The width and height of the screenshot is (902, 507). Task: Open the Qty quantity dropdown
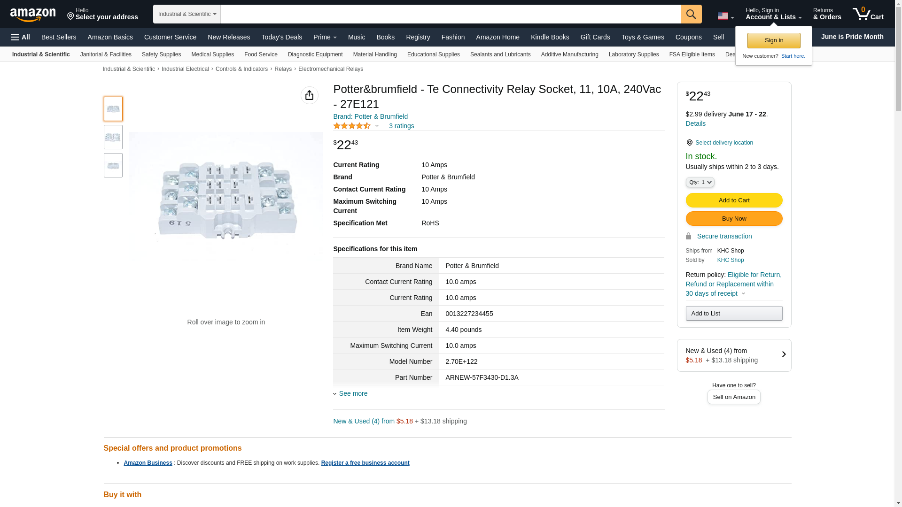pyautogui.click(x=700, y=182)
